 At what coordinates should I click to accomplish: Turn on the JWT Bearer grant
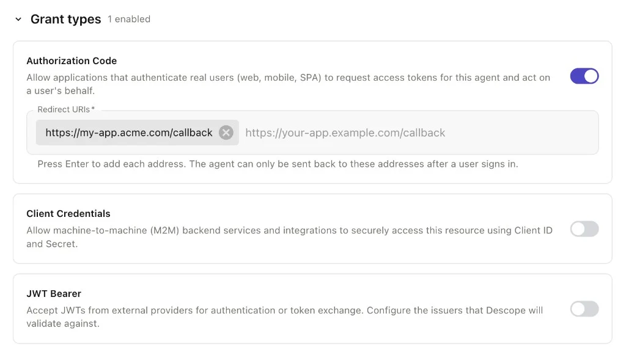tap(584, 309)
